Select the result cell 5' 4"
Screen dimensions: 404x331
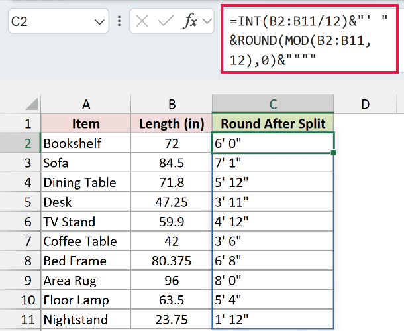click(x=273, y=300)
